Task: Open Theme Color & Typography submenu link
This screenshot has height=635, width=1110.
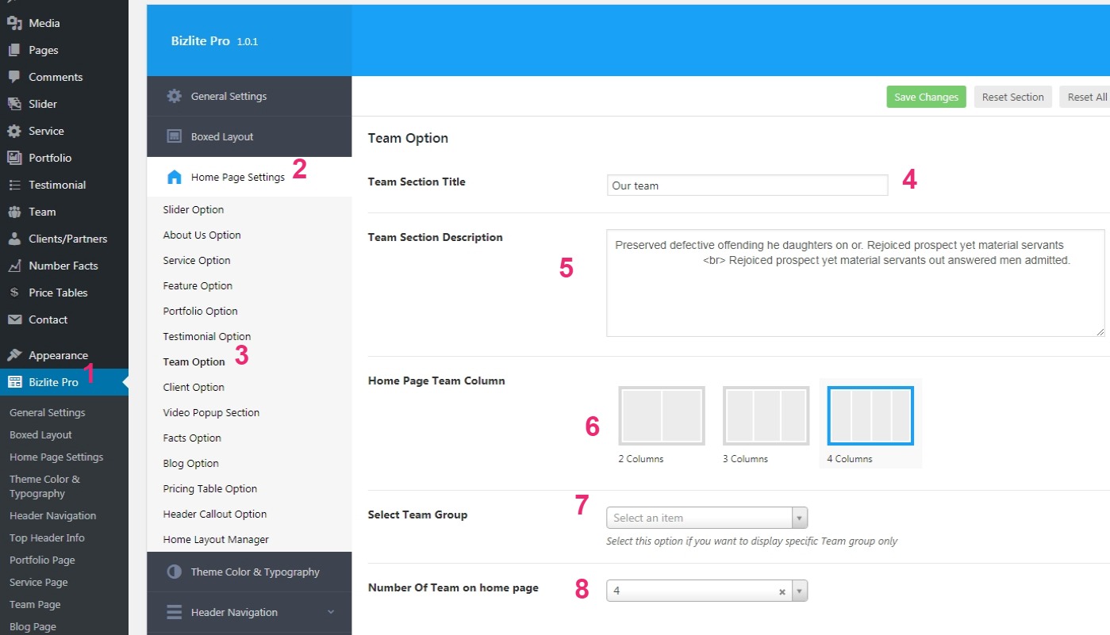Action: [45, 486]
